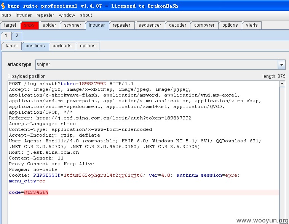Click the 'length: 875' indicator
289x224 pixels.
(274, 76)
